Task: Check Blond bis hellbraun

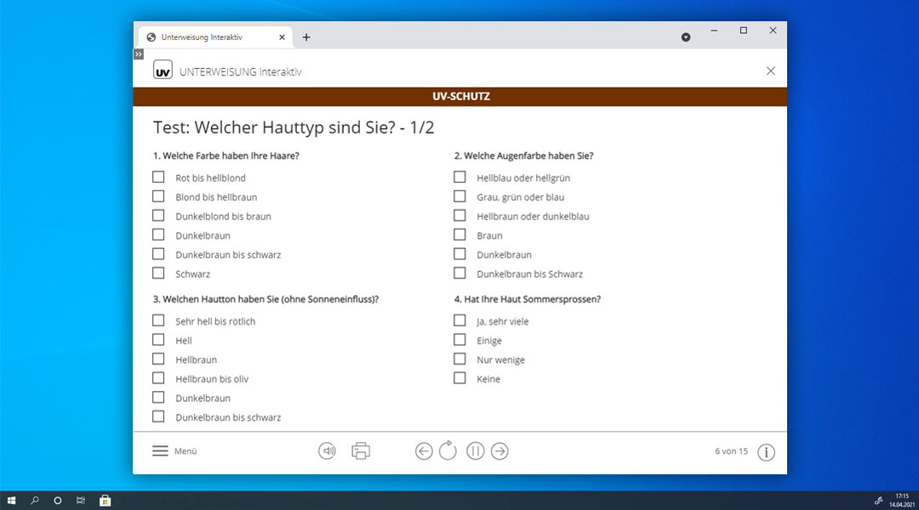Action: pyautogui.click(x=158, y=196)
